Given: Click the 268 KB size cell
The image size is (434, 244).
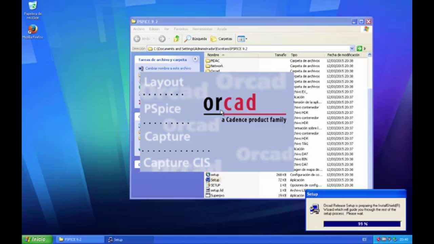Looking at the screenshot, I should (x=281, y=175).
